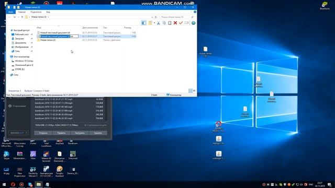The image size is (335, 188).
Task: Click the red X Delete icon in toolbar
Action: coord(175,23)
